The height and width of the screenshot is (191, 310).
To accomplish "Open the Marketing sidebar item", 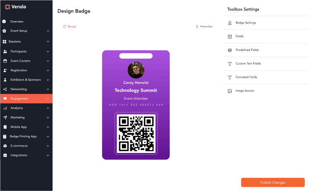I will point(26,117).
